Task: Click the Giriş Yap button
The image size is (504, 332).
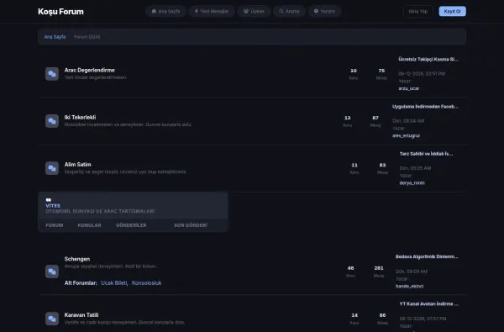Action: 418,11
